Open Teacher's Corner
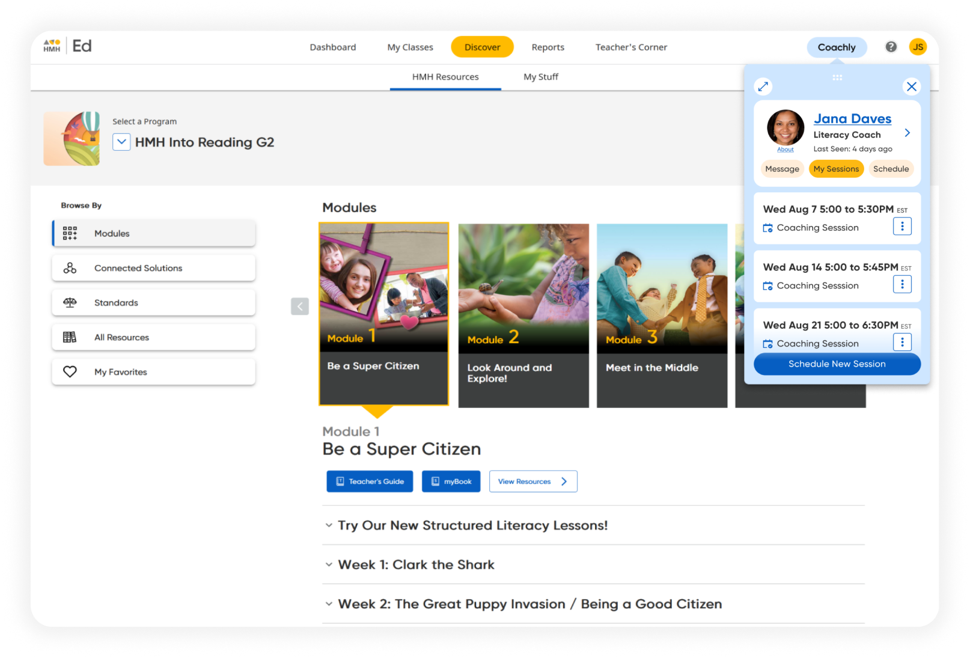 point(631,47)
